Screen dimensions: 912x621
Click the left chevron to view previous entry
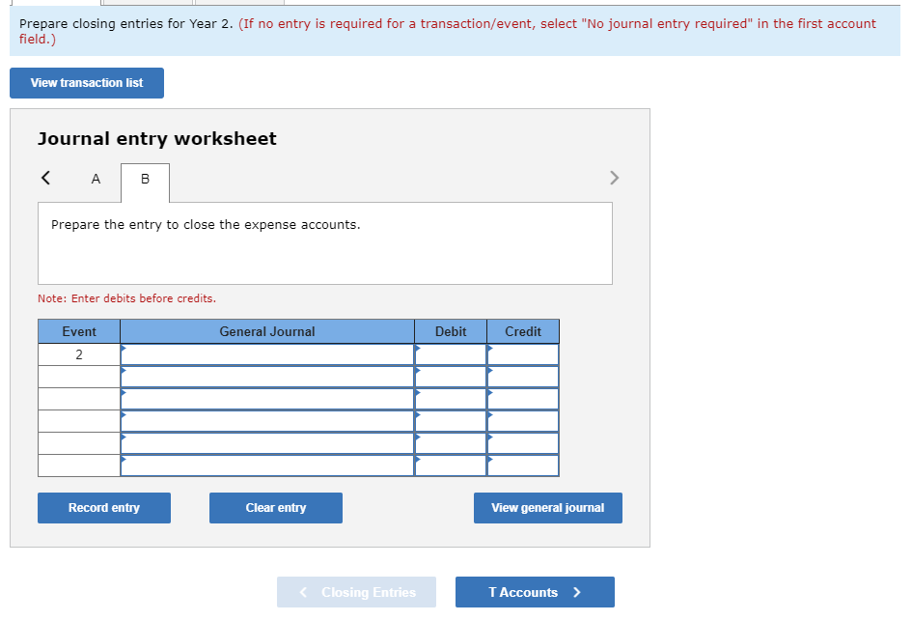44,178
